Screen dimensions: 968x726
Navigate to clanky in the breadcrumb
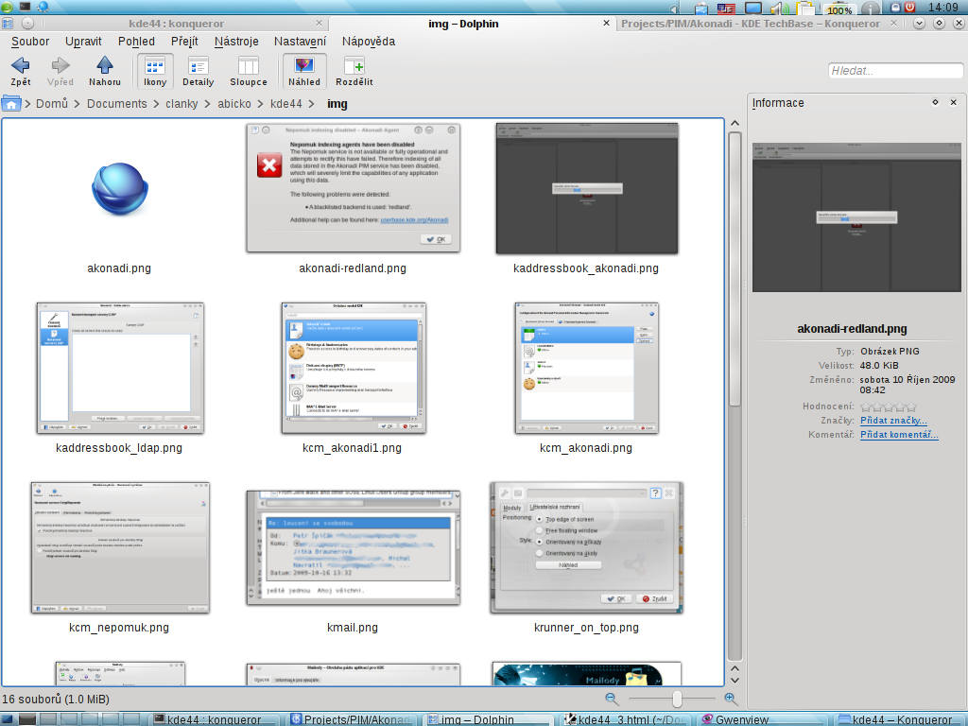tap(181, 104)
